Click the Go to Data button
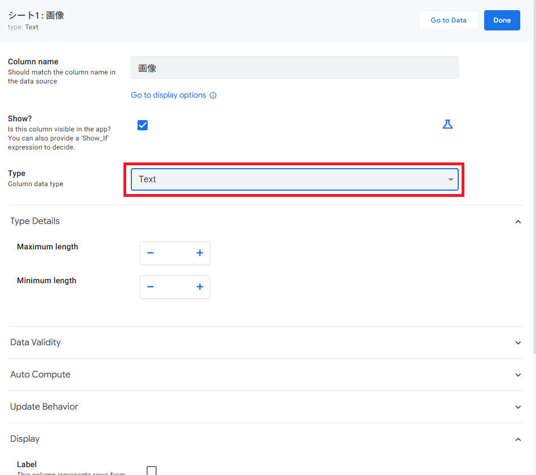536x475 pixels. tap(448, 20)
